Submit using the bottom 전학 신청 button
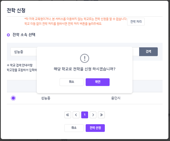Screen dimensions: 170x141 click(95, 128)
